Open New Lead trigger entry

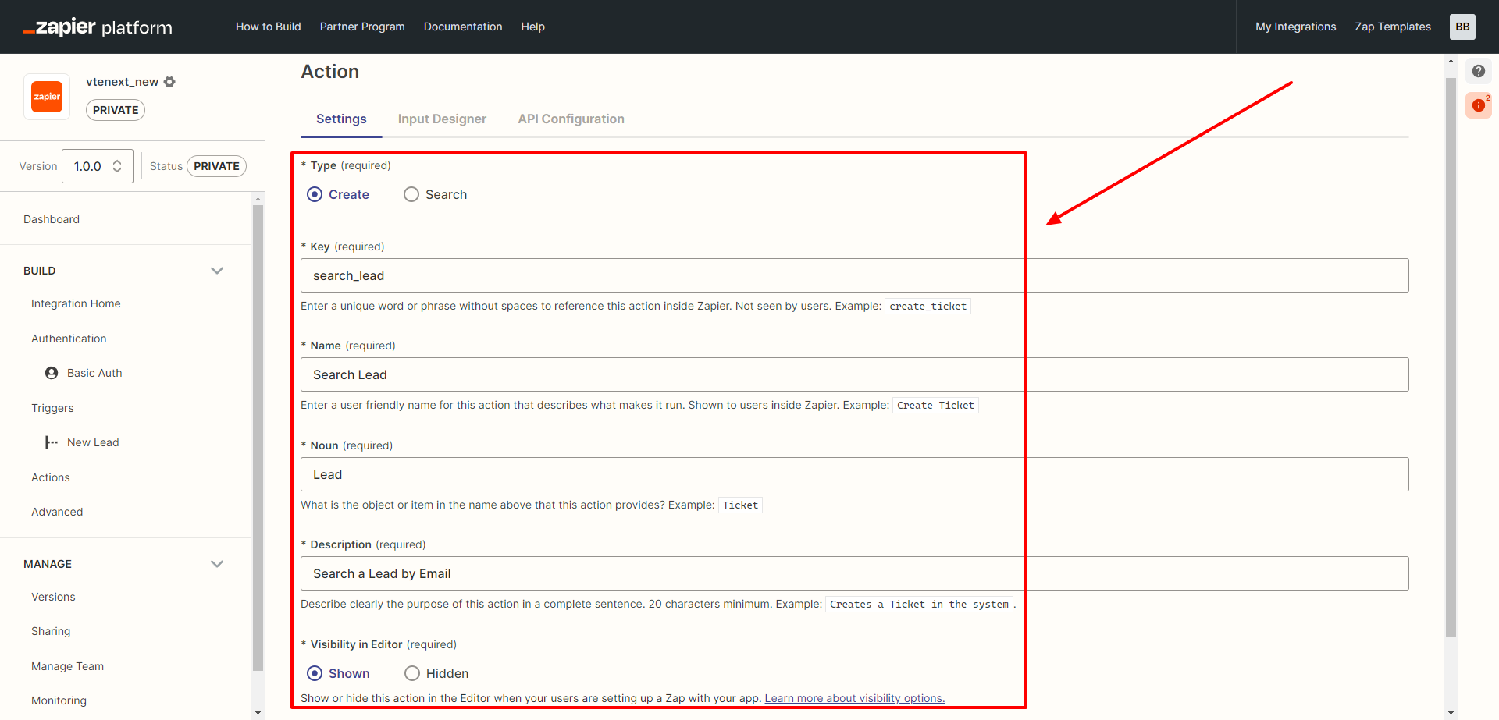tap(93, 442)
